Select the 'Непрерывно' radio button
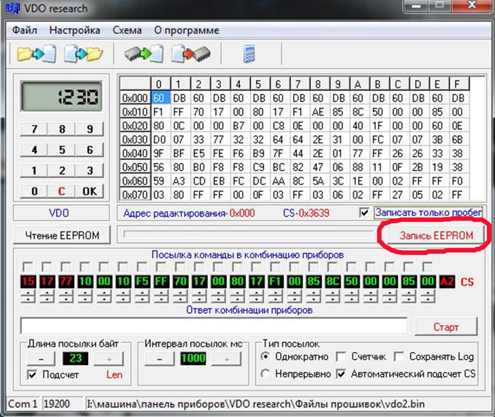 (266, 374)
